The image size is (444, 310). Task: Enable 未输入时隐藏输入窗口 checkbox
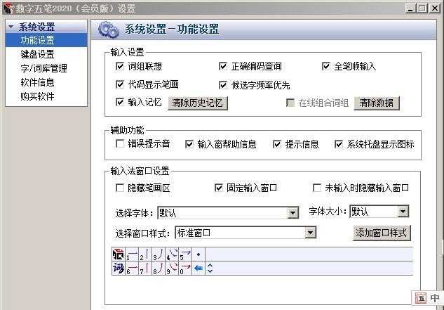coord(317,188)
